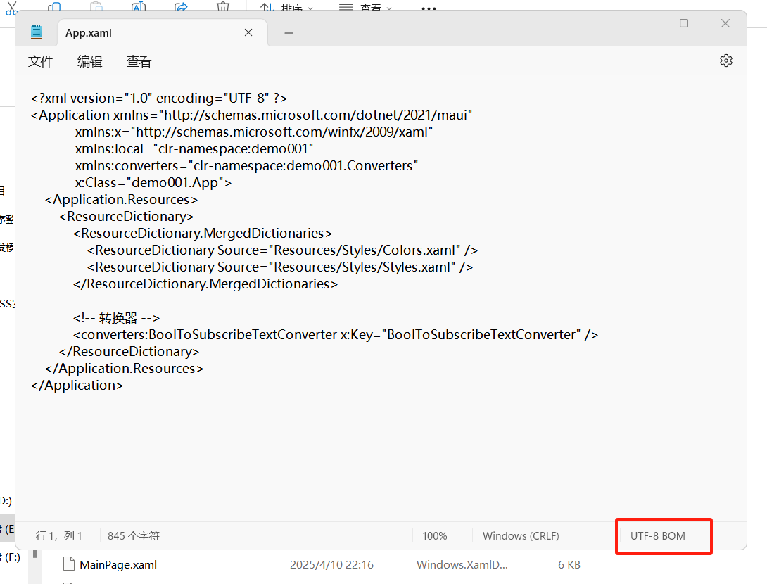Click the 100% zoom status entry
Screen dimensions: 767x584
(x=435, y=535)
